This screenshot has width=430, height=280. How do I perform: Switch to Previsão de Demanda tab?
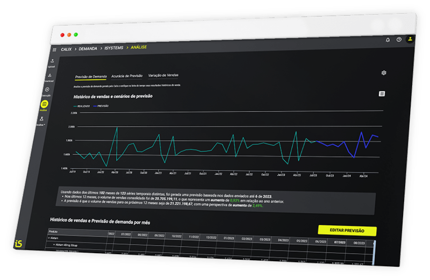91,77
